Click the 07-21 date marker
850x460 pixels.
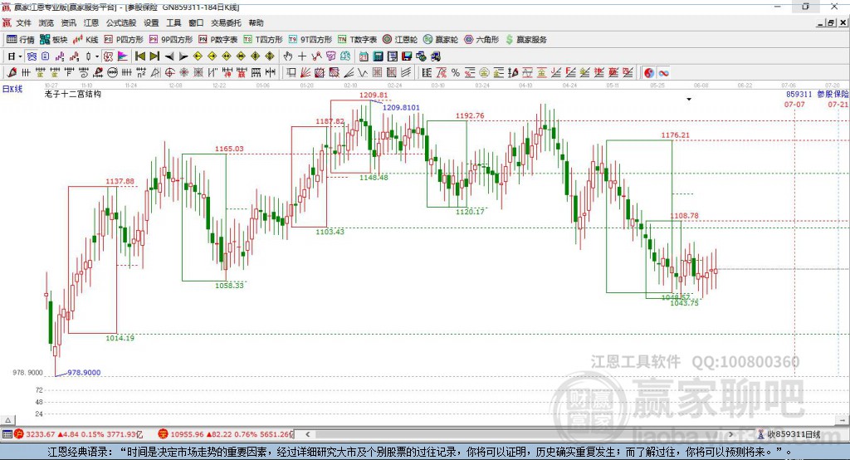point(838,104)
